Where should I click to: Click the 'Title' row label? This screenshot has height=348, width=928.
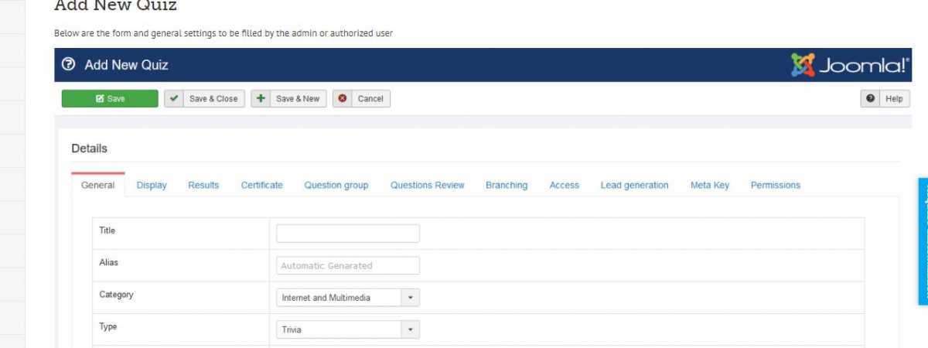pyautogui.click(x=107, y=230)
